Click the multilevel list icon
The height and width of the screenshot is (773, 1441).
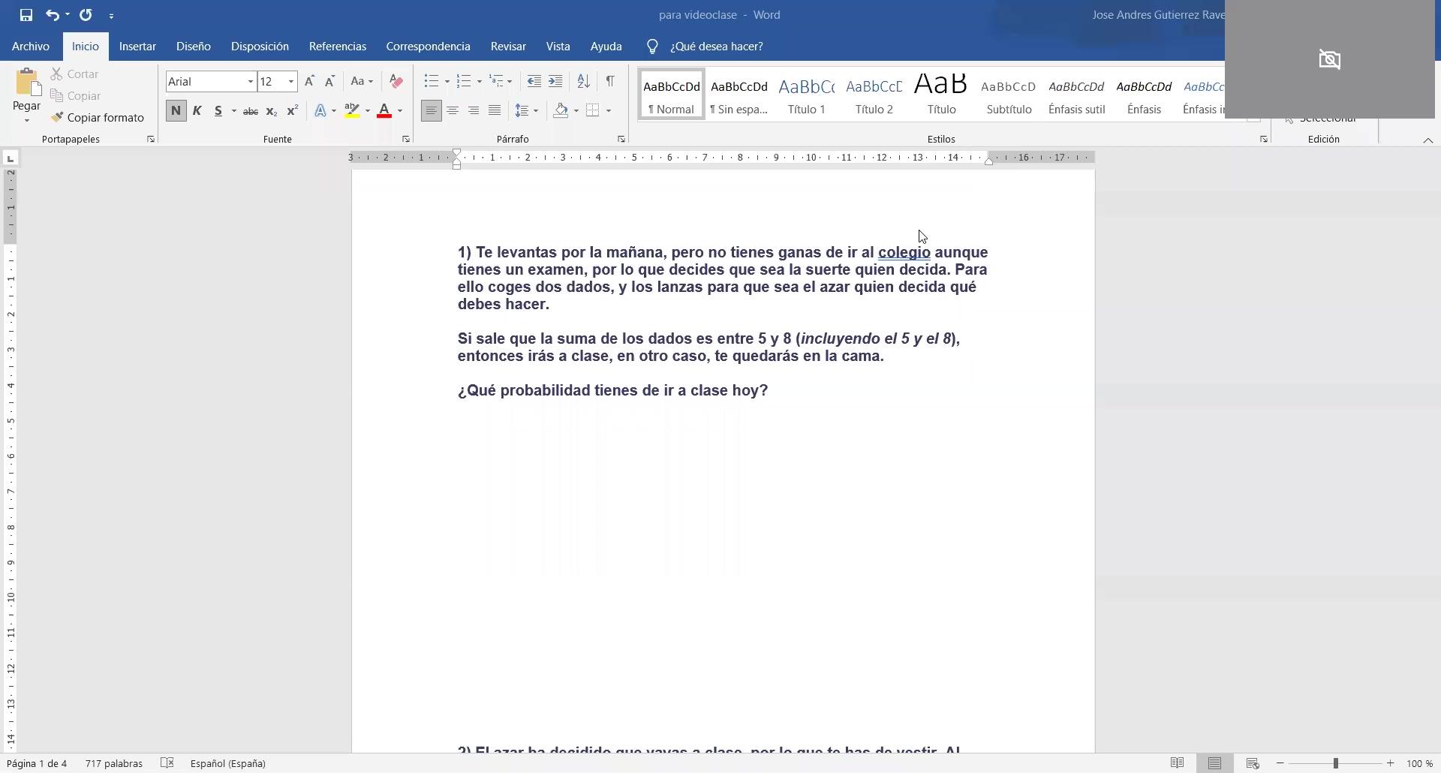[x=496, y=81]
